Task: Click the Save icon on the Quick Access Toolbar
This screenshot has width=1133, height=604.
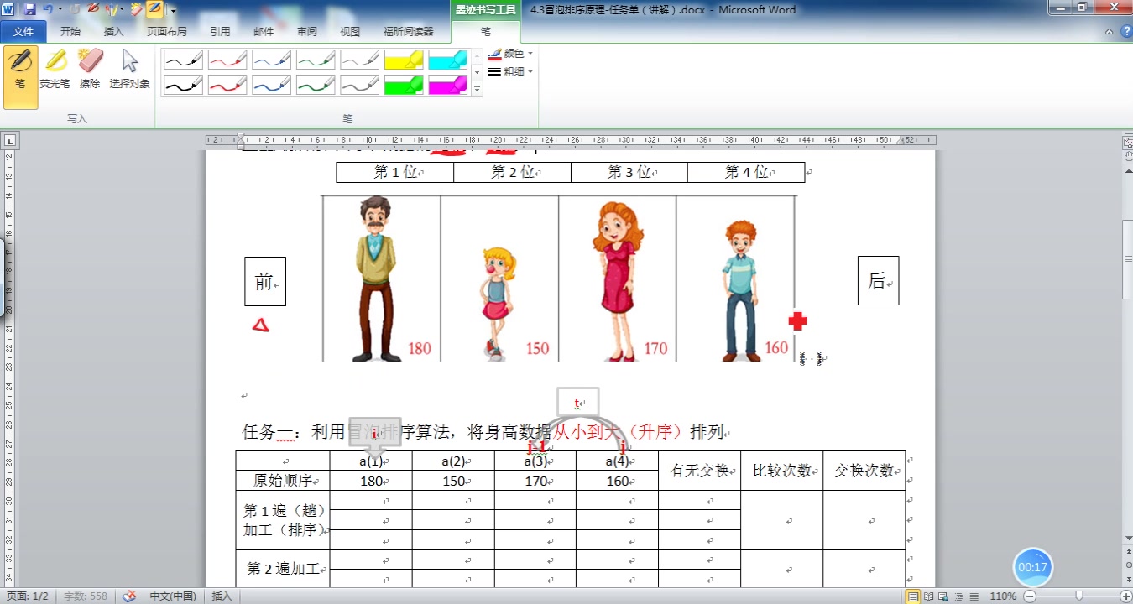Action: [30, 8]
